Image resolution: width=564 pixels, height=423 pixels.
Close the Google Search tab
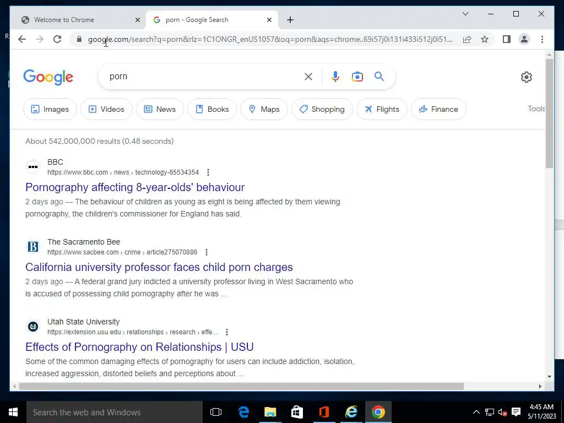(269, 20)
